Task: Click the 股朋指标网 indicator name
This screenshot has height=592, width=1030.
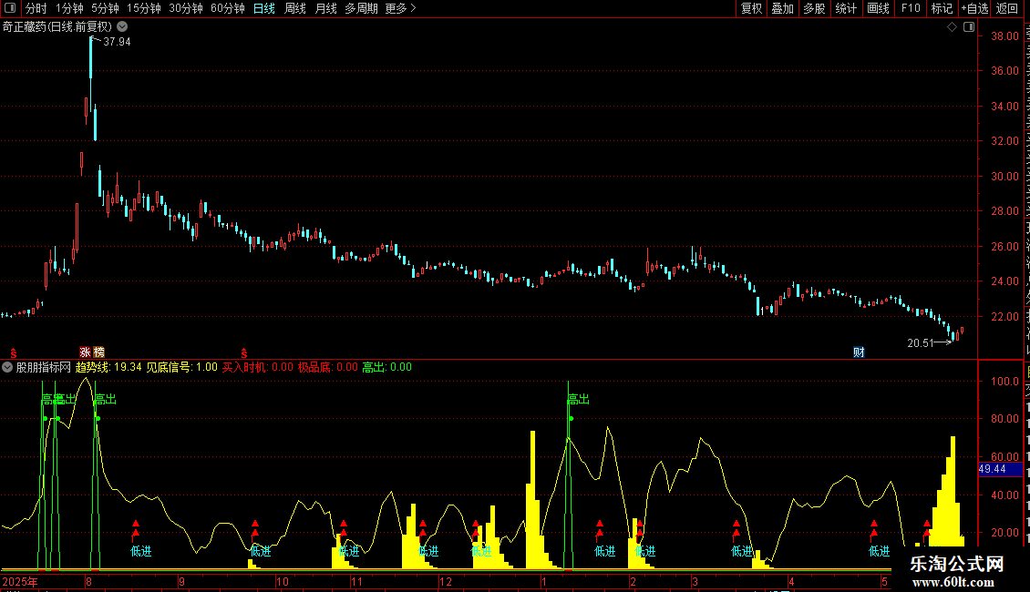Action: [x=44, y=367]
